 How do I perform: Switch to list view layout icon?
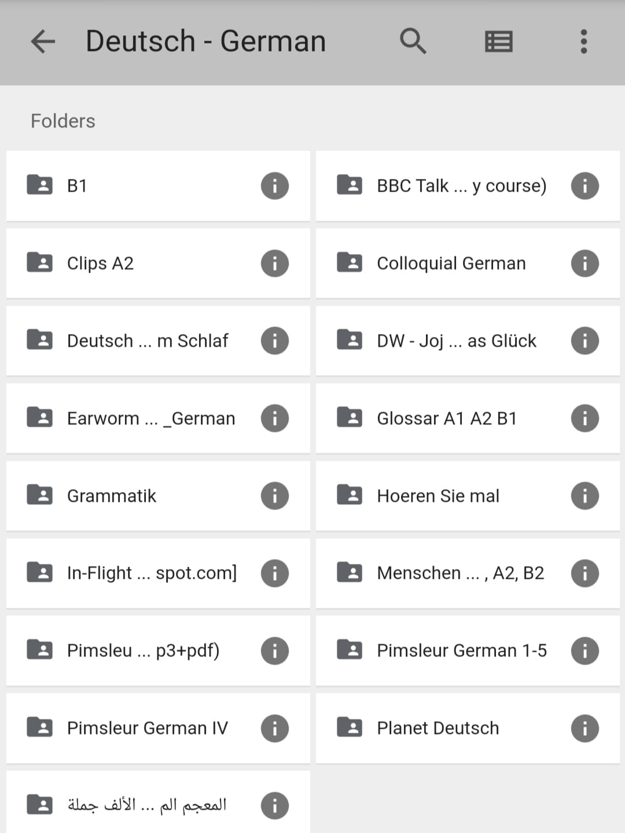click(498, 42)
